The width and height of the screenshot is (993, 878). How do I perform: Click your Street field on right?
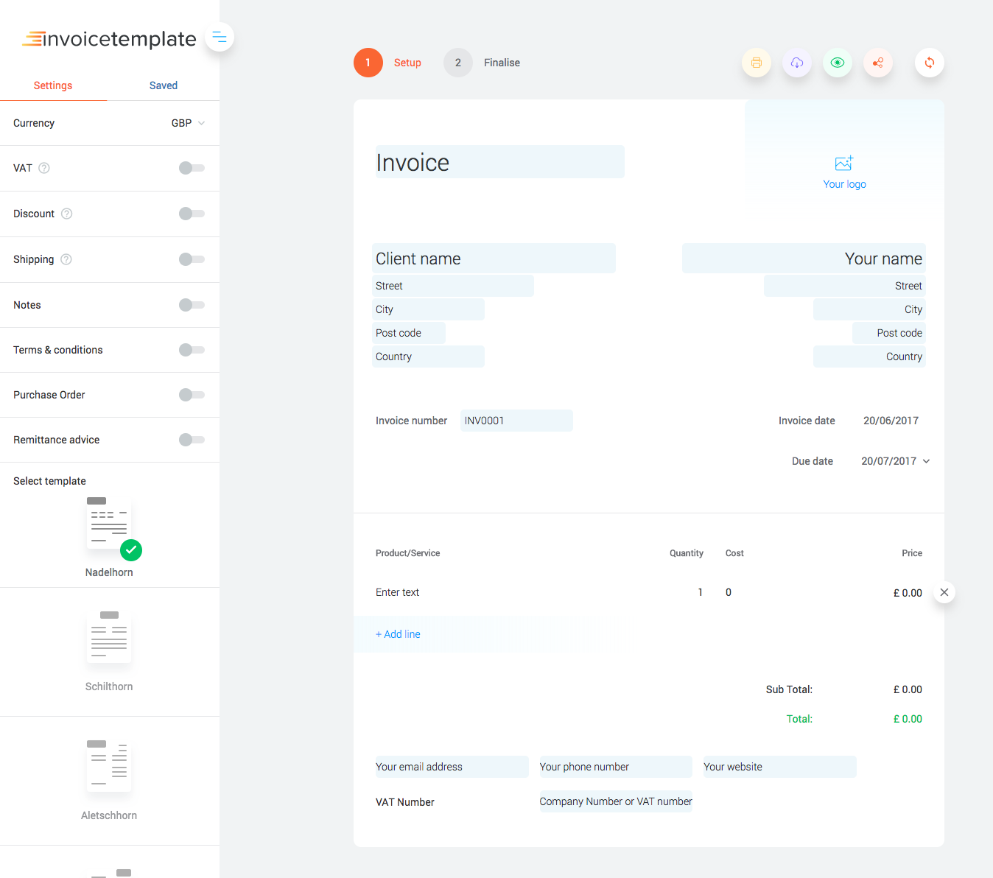pos(845,286)
